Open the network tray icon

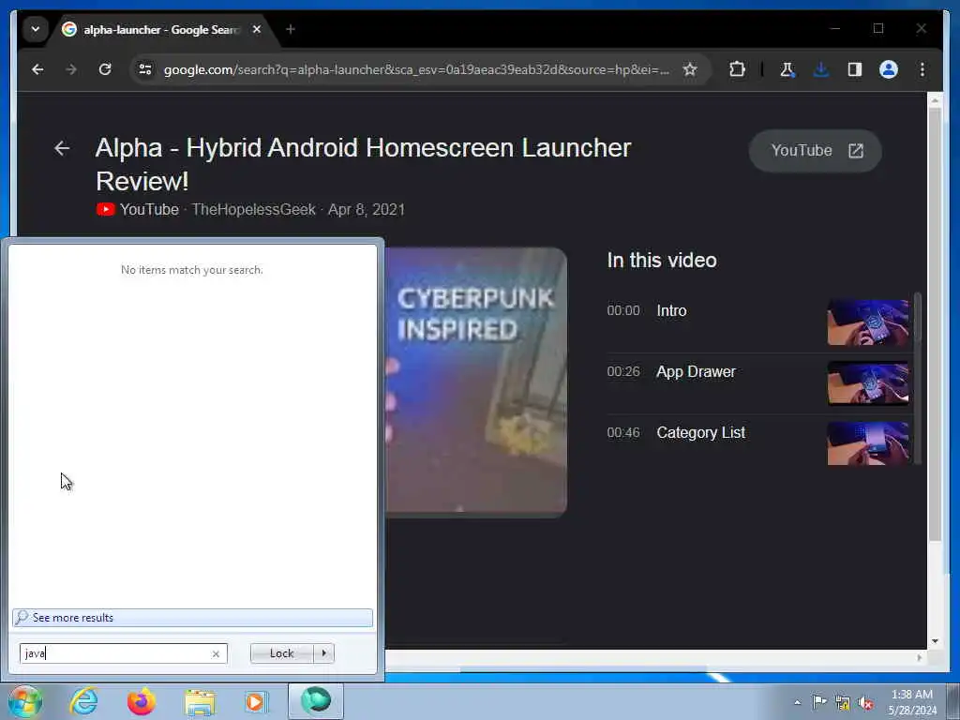[843, 703]
